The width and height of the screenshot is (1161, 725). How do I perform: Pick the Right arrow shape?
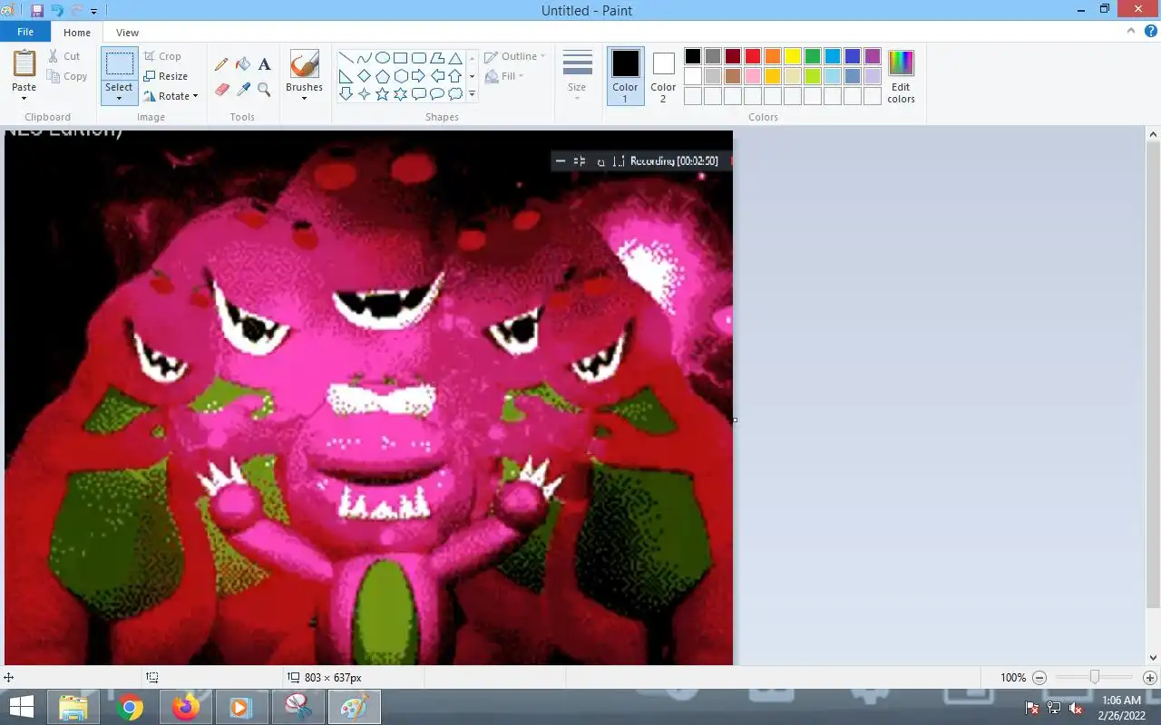pyautogui.click(x=419, y=76)
